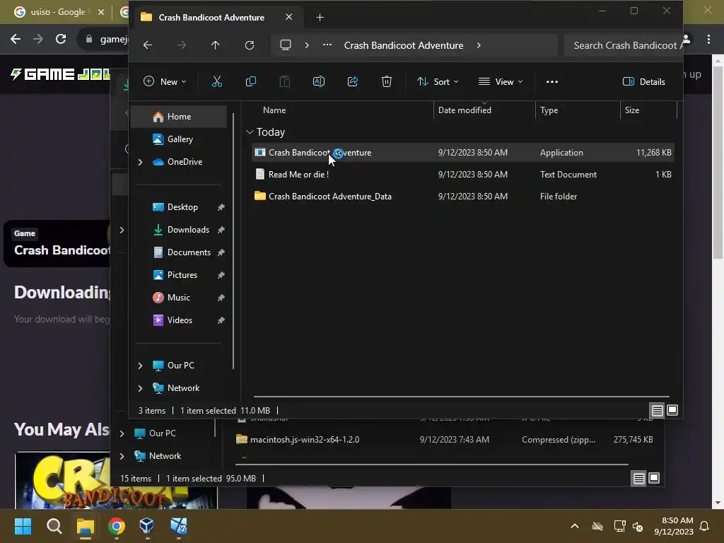Switch to large thumbnails view icon
This screenshot has width=724, height=543.
(x=672, y=410)
